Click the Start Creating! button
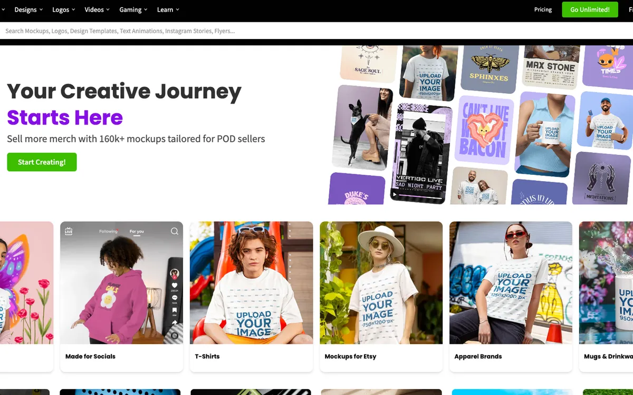Viewport: 633px width, 395px height. (x=42, y=162)
